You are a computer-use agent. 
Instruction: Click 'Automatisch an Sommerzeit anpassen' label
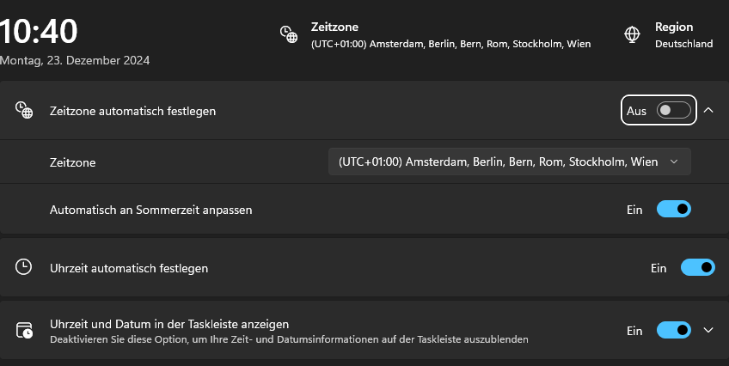pyautogui.click(x=150, y=209)
